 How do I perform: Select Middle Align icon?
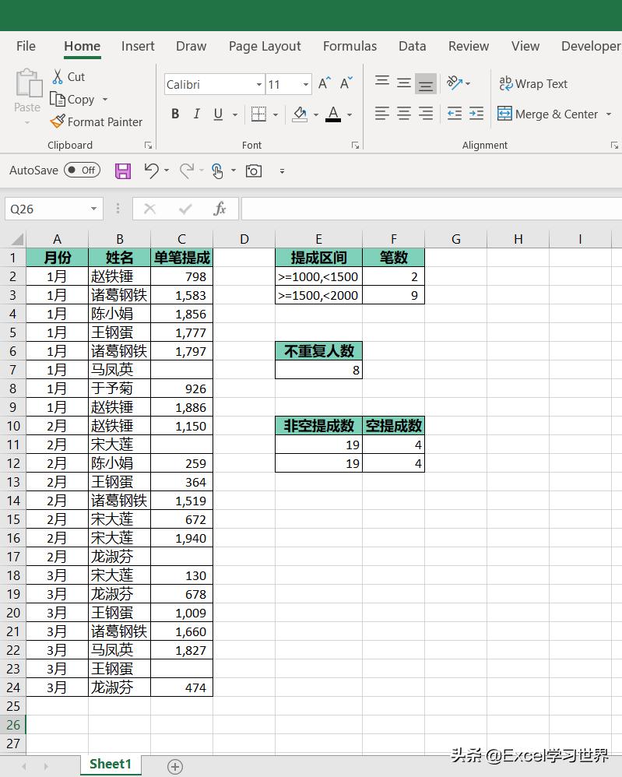pyautogui.click(x=404, y=83)
